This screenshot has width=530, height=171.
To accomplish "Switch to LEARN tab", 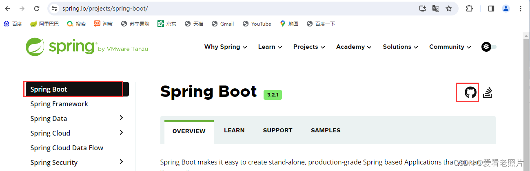I will click(234, 130).
